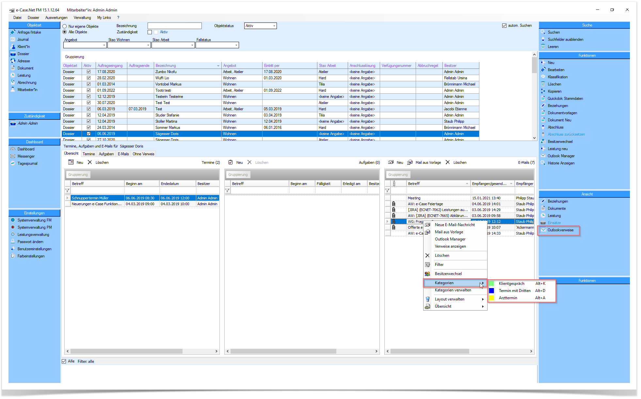Screen dimensions: 641x399
Task: Toggle the Zuständigkeit checkbox
Action: 150,32
